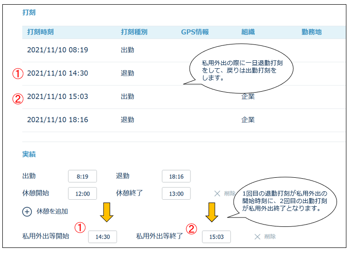The width and height of the screenshot is (352, 254).
Task: Click the 打刻 section heading
Action: [29, 12]
